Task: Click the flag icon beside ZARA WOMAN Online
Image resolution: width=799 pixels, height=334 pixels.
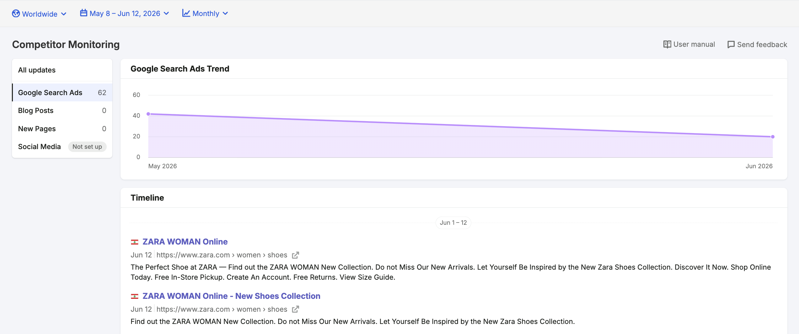Action: pyautogui.click(x=135, y=242)
